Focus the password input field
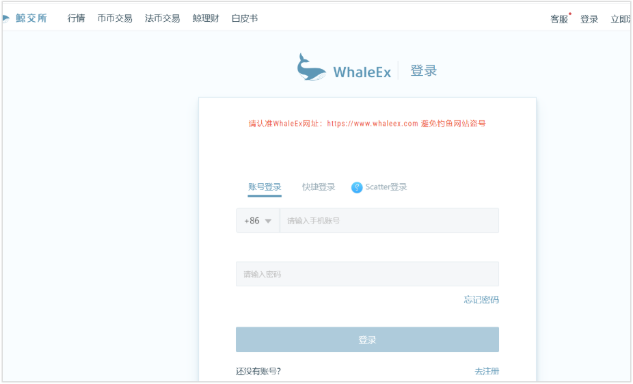 367,274
